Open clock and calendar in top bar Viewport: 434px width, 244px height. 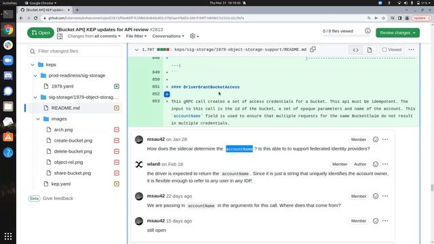point(225,3)
